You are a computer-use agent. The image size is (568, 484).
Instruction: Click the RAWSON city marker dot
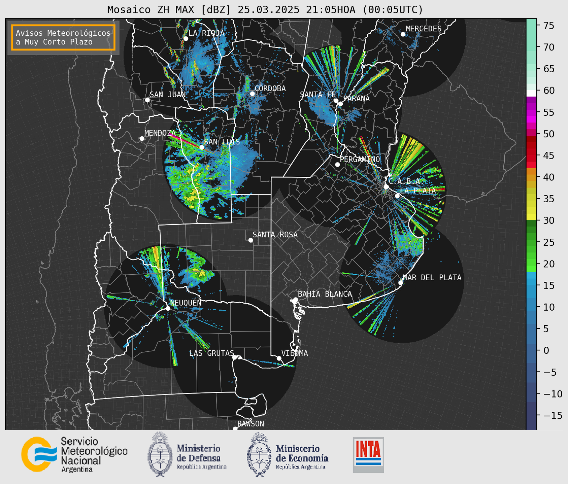coord(235,429)
